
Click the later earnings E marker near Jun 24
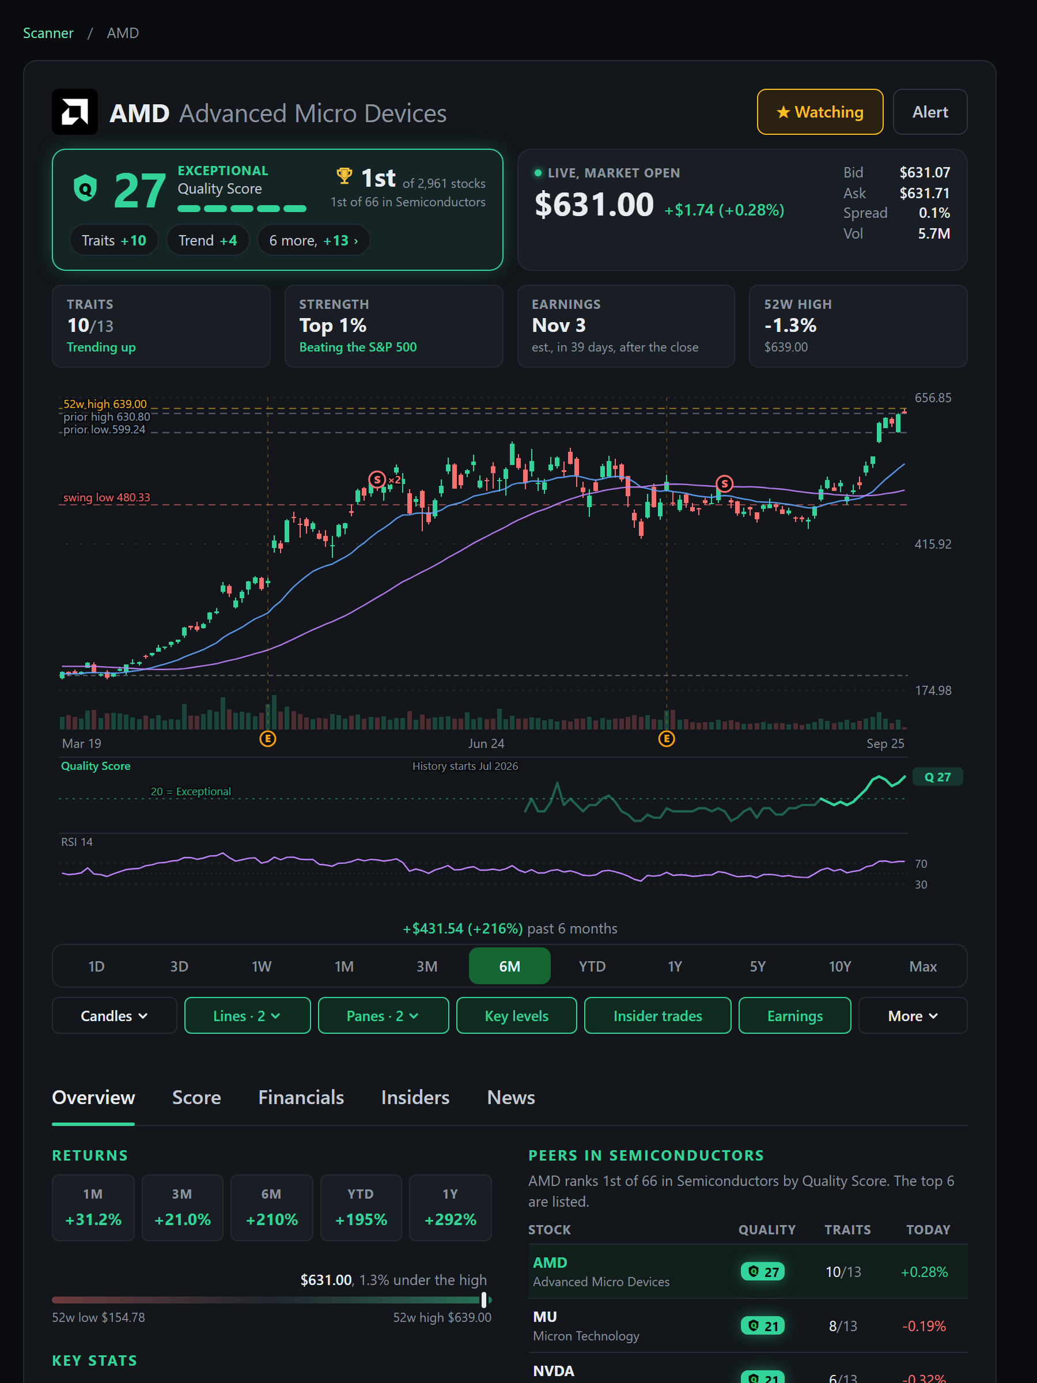coord(667,738)
